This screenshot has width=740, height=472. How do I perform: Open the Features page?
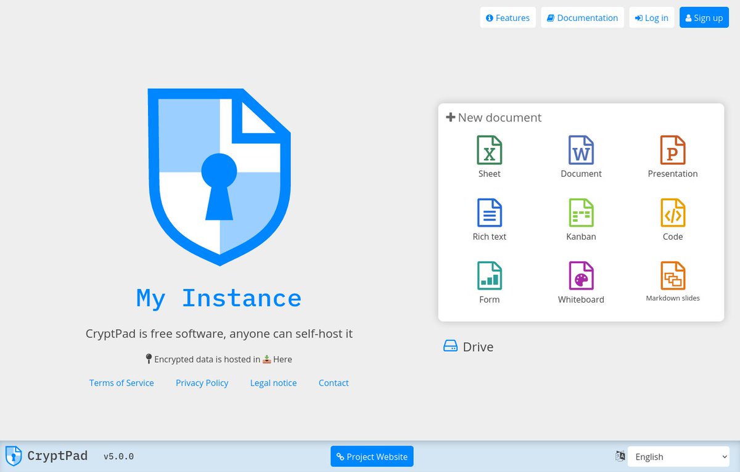click(508, 18)
